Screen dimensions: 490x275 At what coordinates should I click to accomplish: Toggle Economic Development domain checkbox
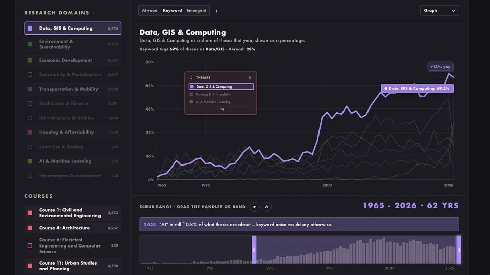(30, 60)
